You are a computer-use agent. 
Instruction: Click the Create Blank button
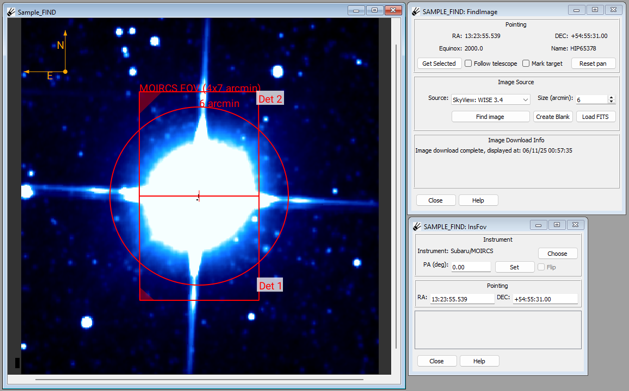[x=553, y=116]
